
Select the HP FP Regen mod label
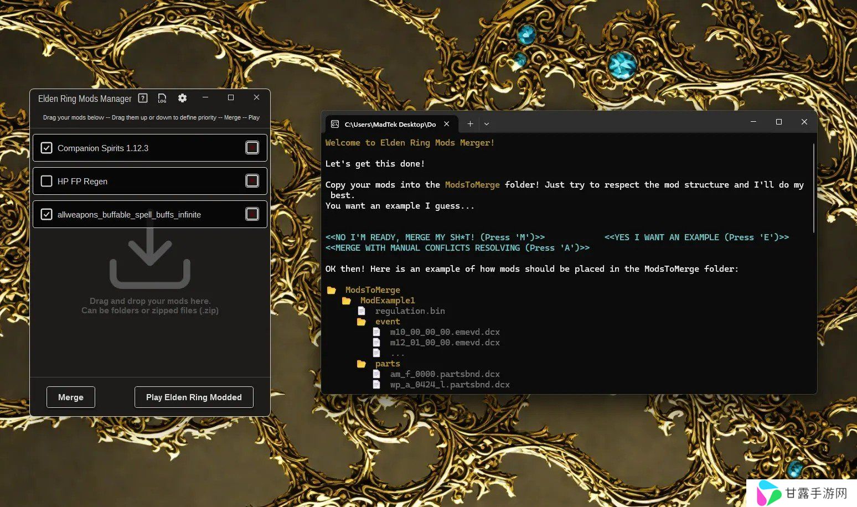click(x=82, y=182)
